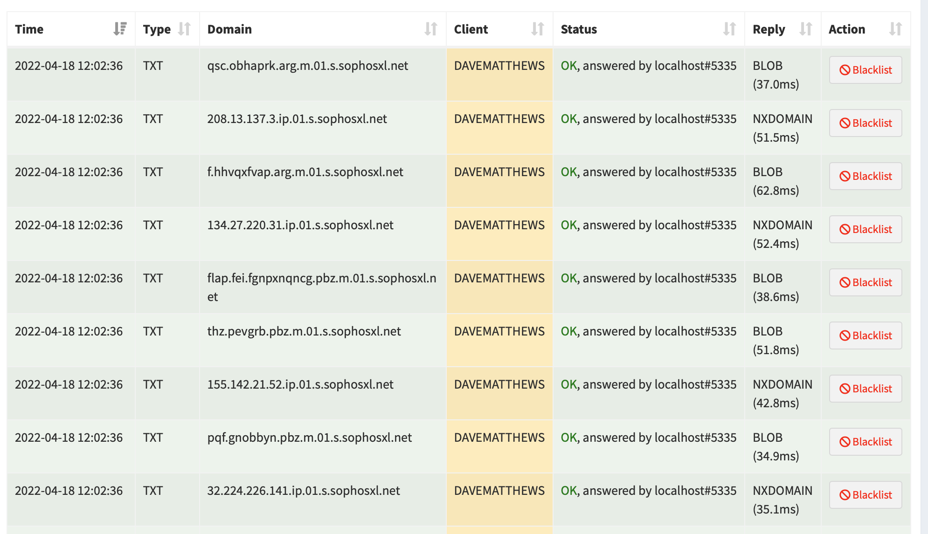Click reply BLOB (62.8ms)
The image size is (928, 534).
(776, 181)
